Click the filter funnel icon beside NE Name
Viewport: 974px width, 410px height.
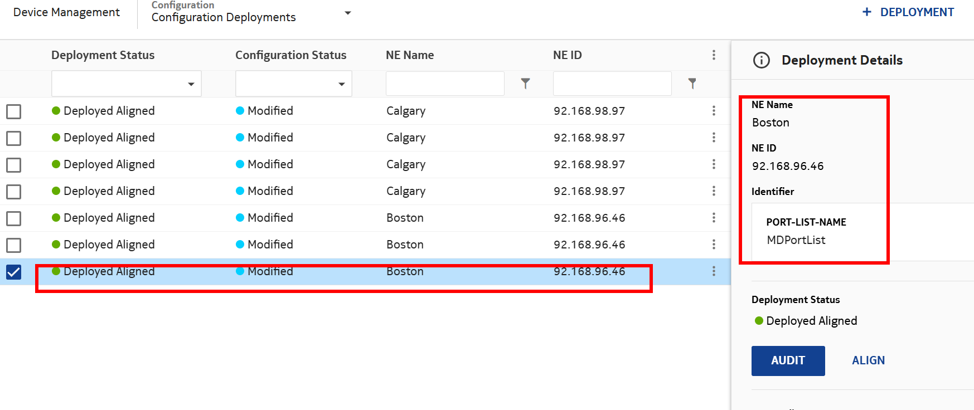tap(525, 84)
